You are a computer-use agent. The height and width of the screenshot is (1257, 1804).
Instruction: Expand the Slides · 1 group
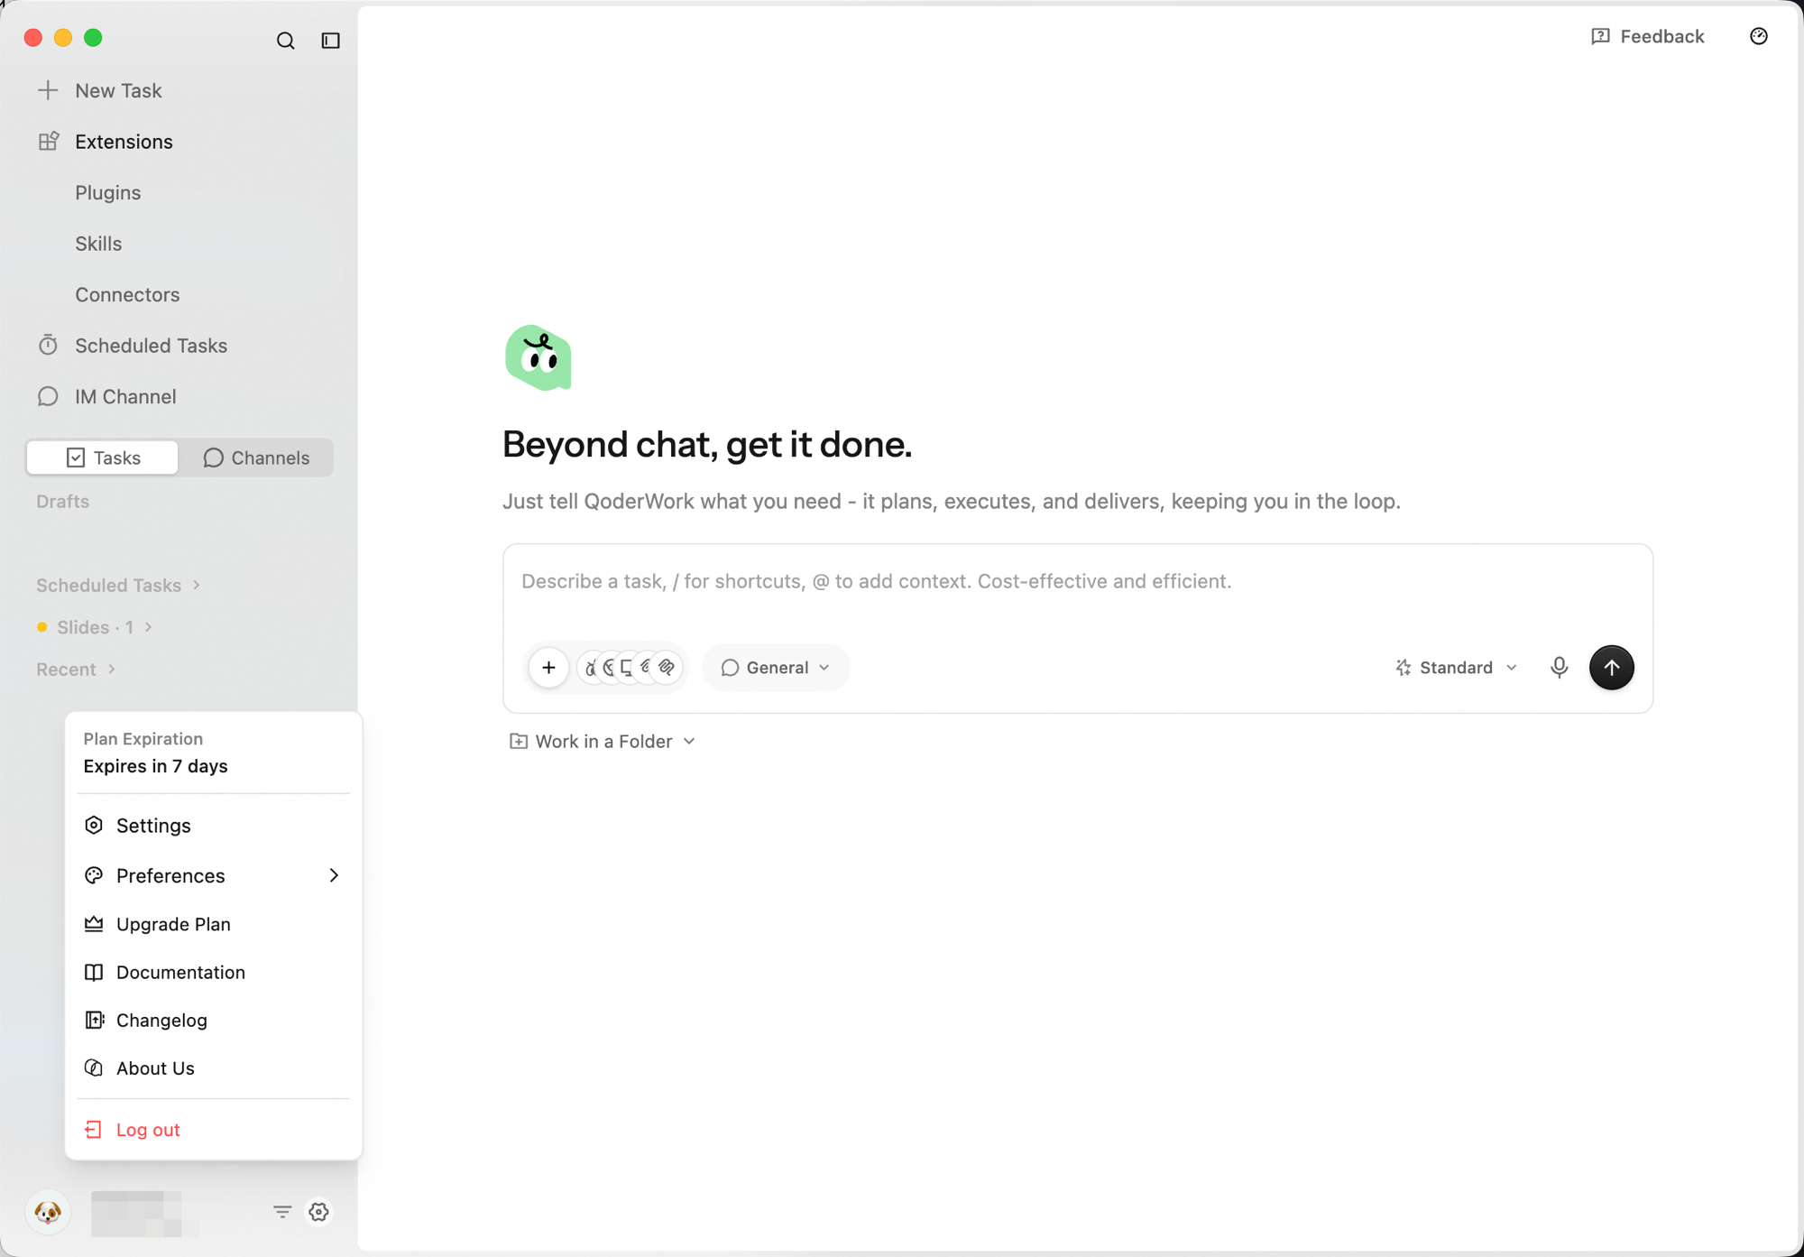coord(95,627)
